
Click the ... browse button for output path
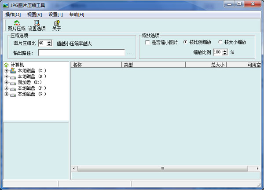(x=129, y=53)
